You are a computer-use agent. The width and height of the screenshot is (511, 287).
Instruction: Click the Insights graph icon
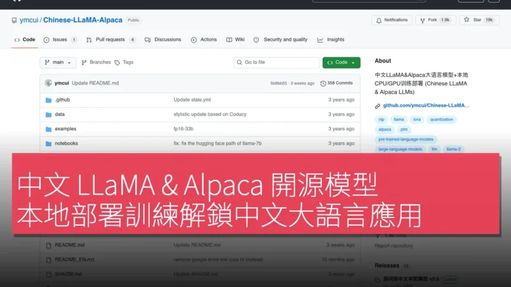point(321,40)
